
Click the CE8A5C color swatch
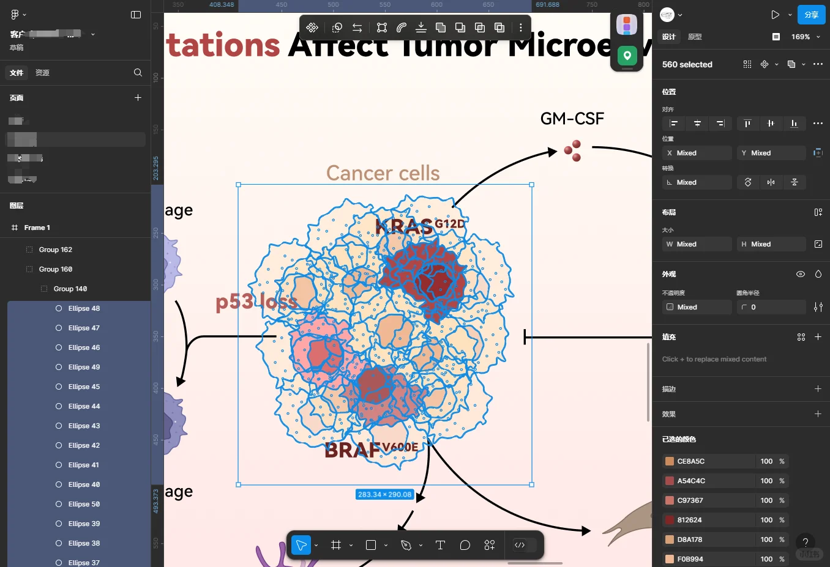click(x=670, y=461)
